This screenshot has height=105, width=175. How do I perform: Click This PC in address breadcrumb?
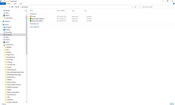coord(17,7)
